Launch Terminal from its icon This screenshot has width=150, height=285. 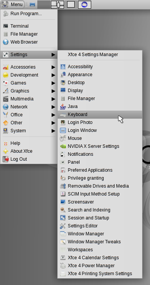point(6,26)
